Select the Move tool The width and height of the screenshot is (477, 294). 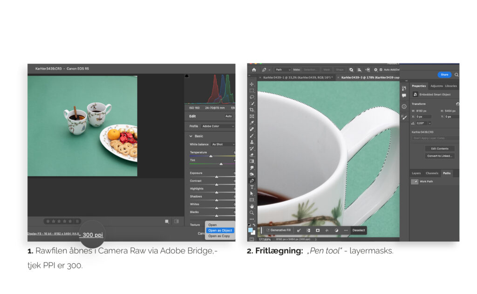coord(252,84)
